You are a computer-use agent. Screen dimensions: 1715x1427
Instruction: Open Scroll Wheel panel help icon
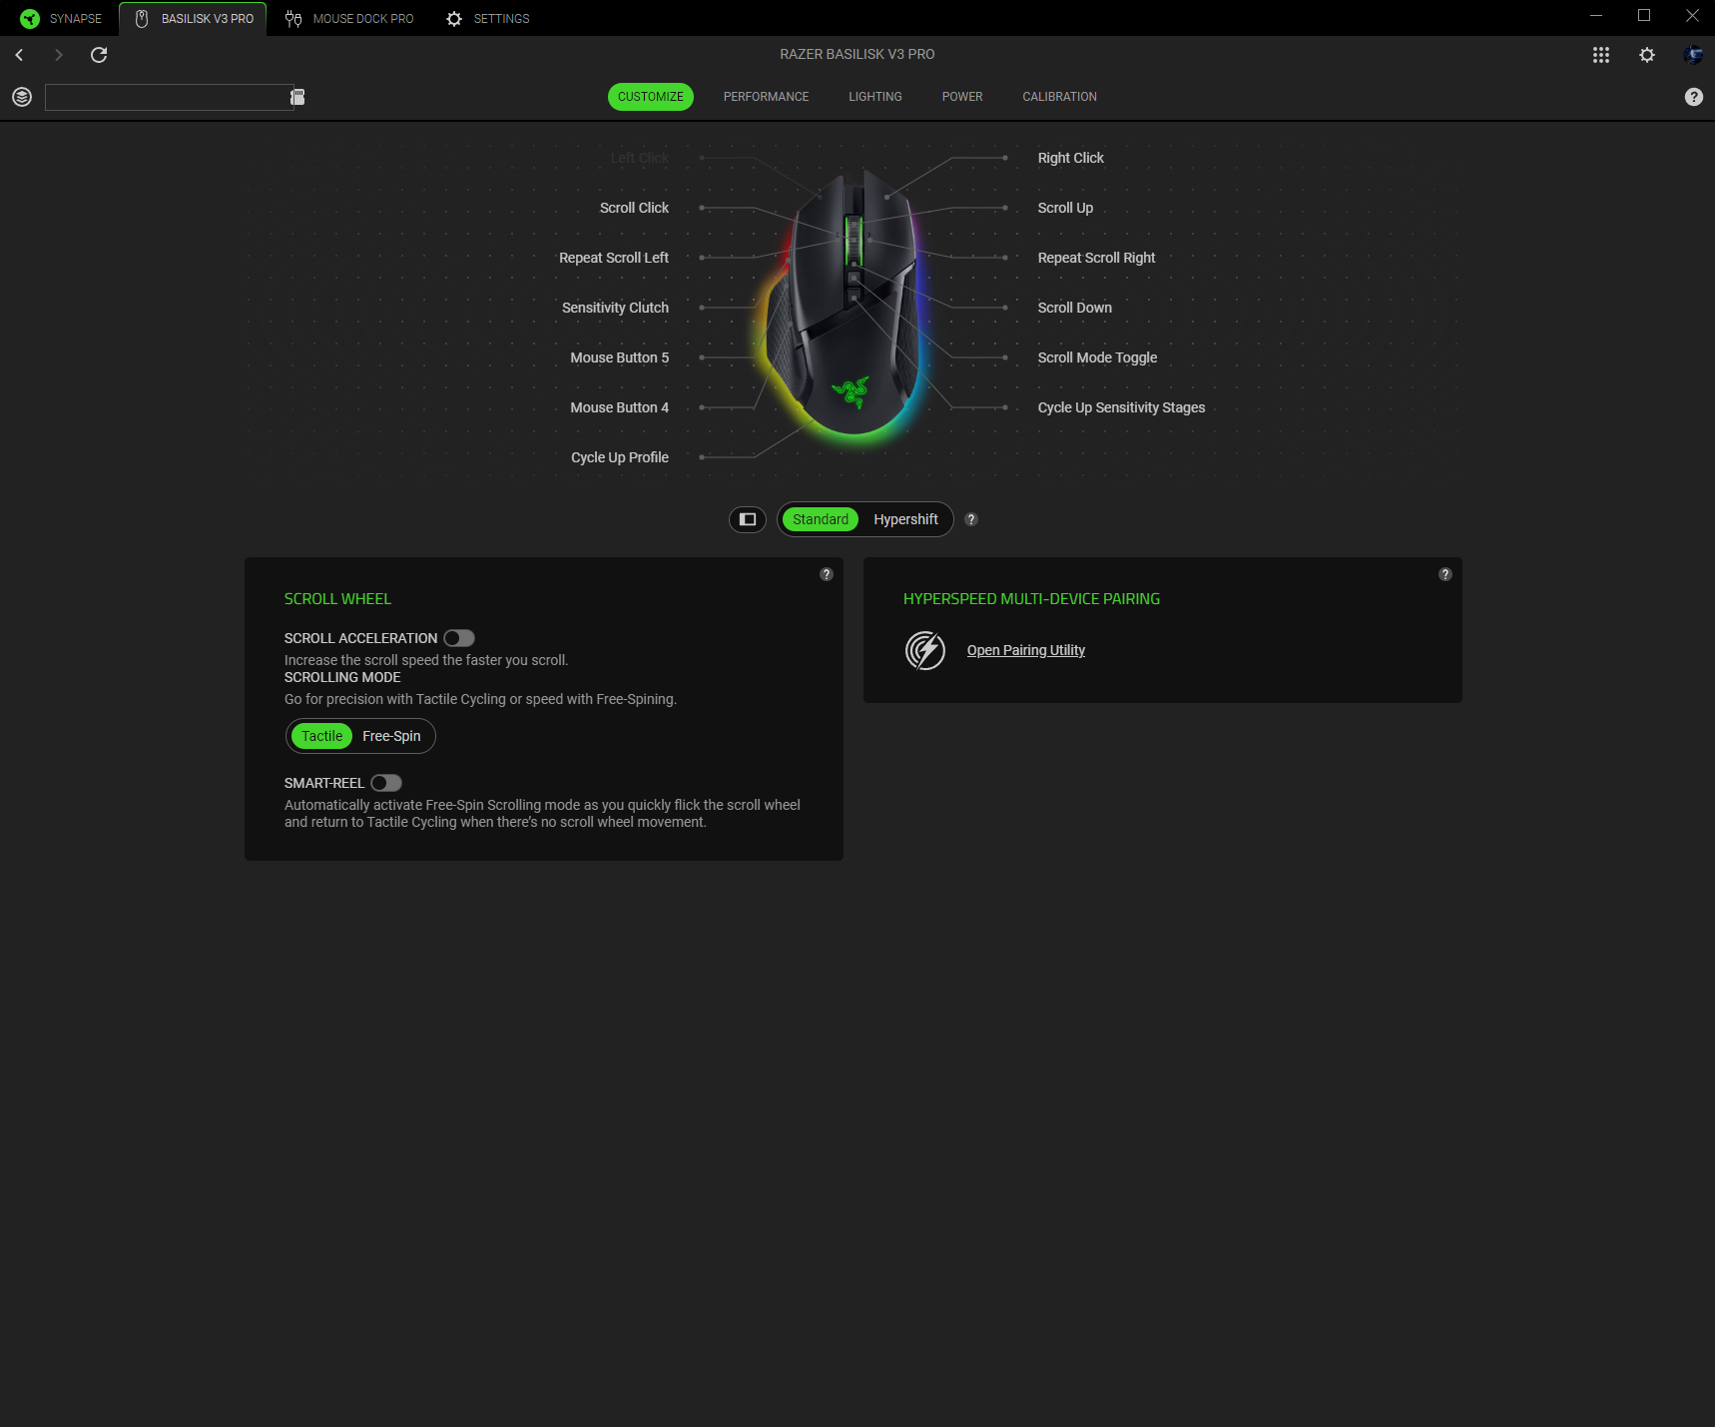(827, 574)
